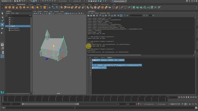Click the time range slider bar
198x111 pixels.
(50, 104)
